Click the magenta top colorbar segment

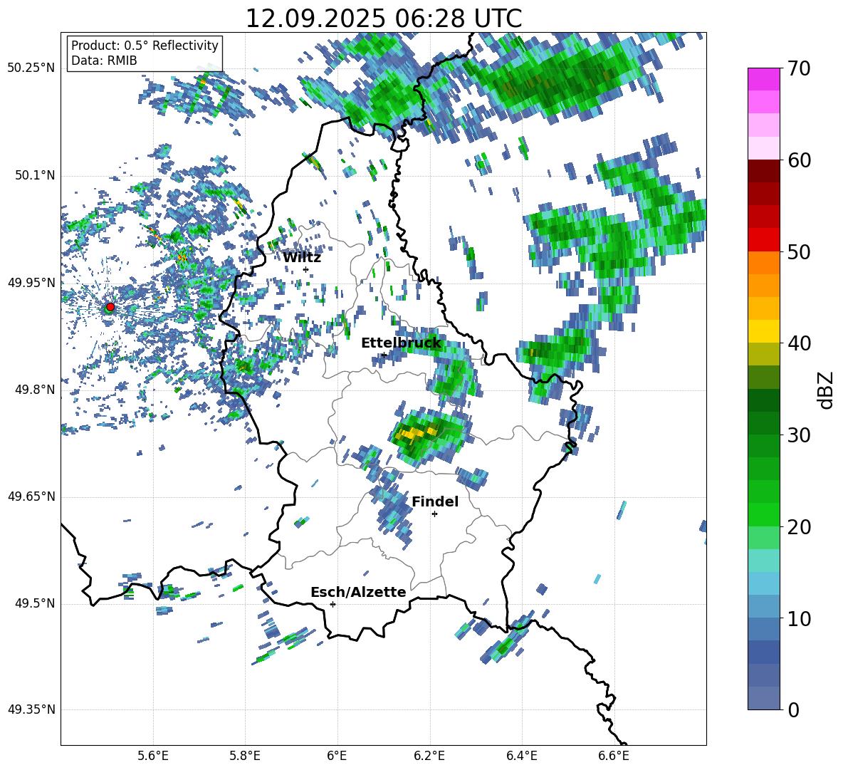pos(764,79)
